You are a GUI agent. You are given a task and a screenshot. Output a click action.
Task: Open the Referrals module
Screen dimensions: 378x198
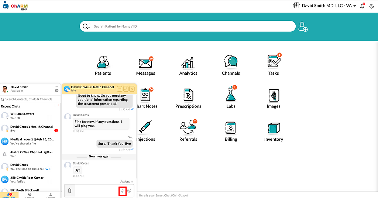pos(188,131)
